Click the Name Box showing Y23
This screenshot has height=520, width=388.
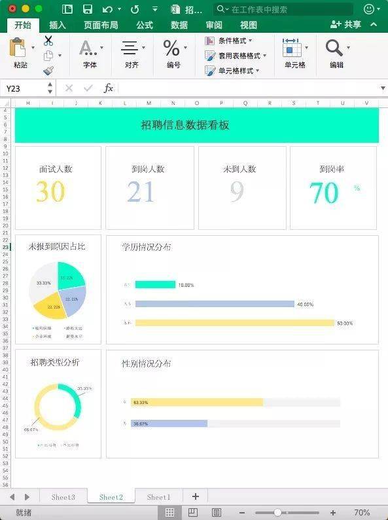coord(24,88)
